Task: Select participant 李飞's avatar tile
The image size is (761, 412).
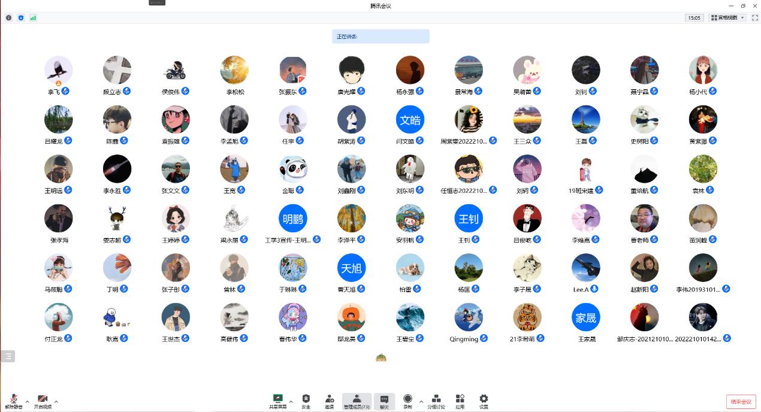Action: (59, 71)
